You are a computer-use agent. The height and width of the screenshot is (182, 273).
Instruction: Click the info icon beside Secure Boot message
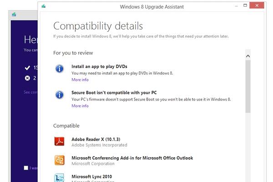coord(60,95)
